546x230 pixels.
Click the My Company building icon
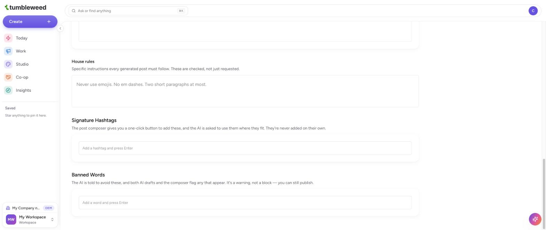click(x=8, y=208)
